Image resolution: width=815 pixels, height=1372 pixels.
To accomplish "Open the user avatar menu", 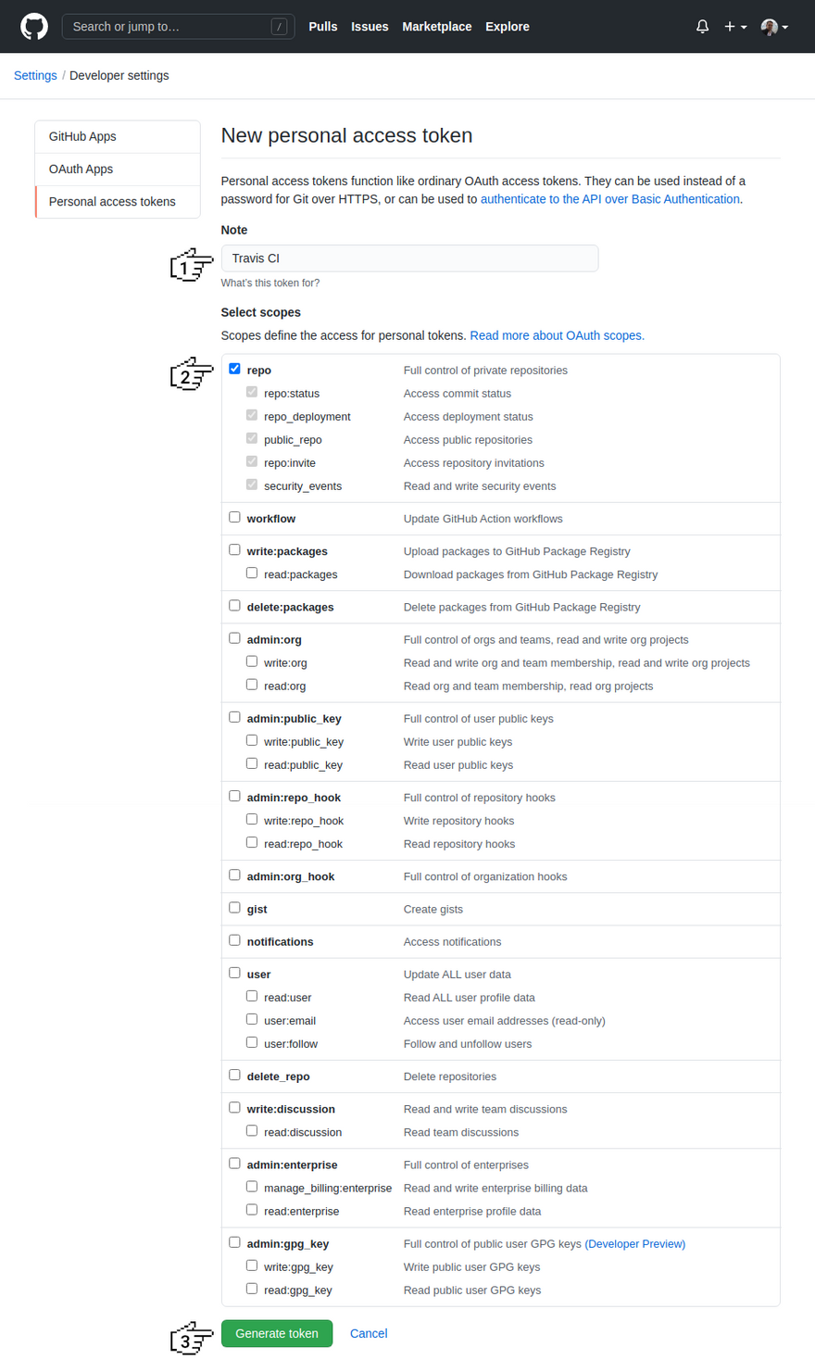I will tap(774, 27).
